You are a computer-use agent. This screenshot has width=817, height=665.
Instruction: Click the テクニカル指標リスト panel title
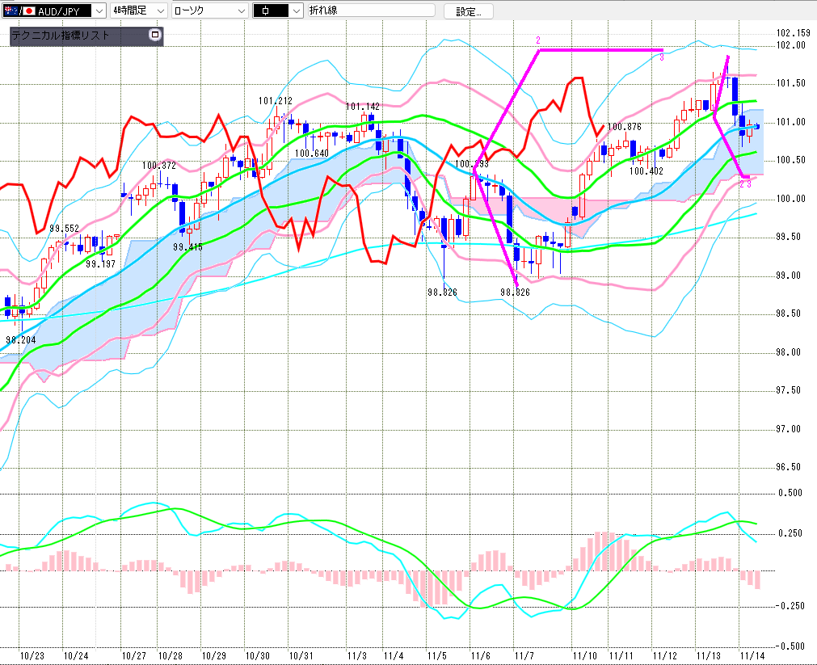[x=61, y=36]
